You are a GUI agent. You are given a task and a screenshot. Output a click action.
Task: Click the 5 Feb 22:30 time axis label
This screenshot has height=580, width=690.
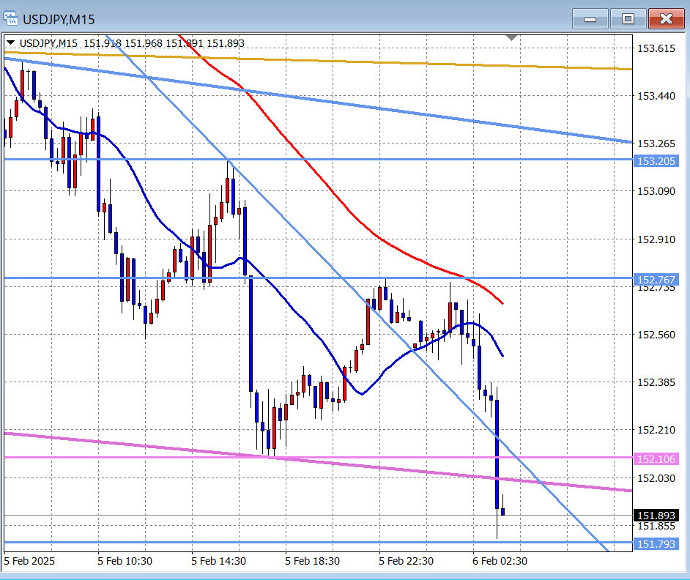(407, 561)
